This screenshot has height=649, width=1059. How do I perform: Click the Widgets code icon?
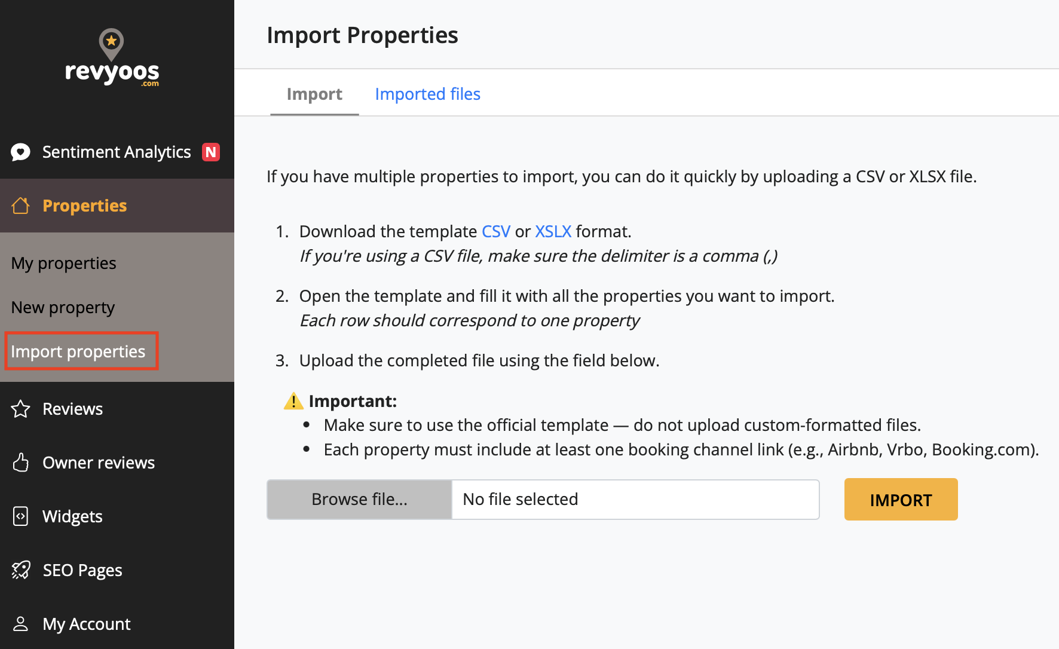pos(21,516)
